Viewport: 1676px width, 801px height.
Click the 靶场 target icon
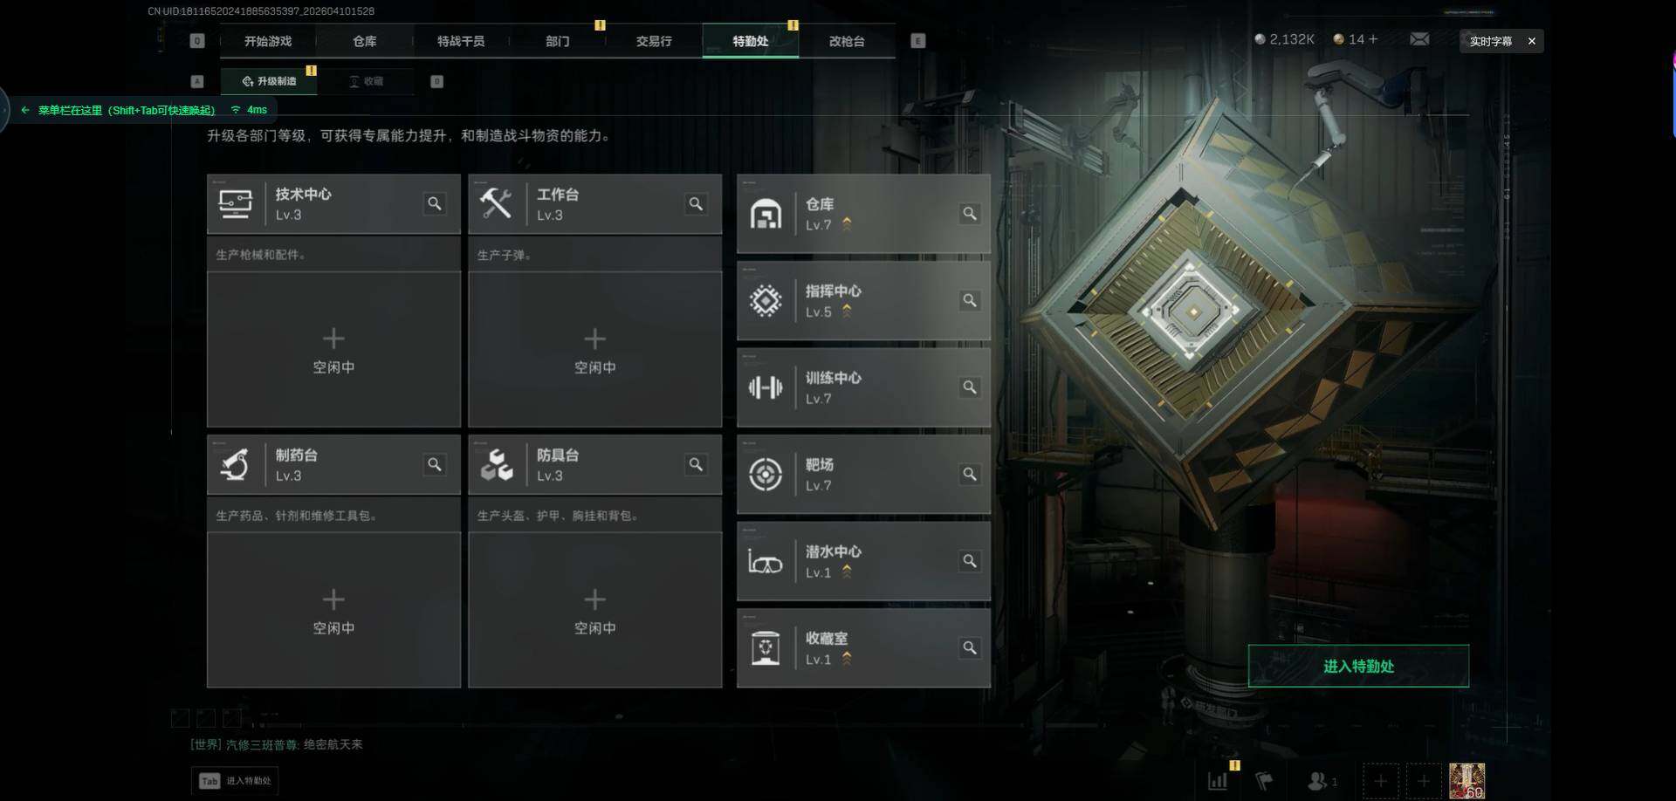(766, 474)
